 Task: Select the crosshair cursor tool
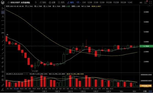point(3,12)
